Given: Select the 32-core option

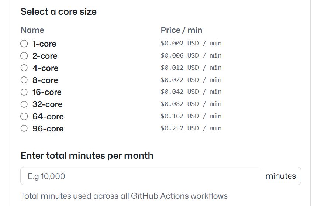Looking at the screenshot, I should click(24, 104).
